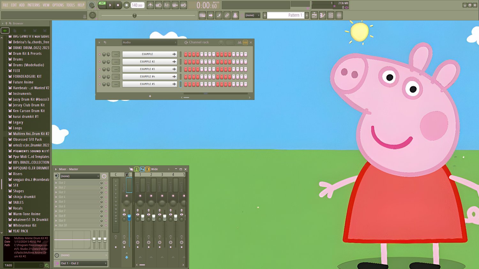
Task: Show the channel rack from the toolbar
Action: [331, 15]
